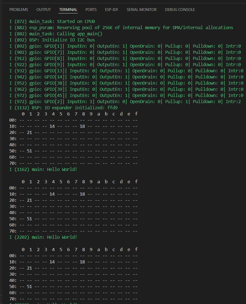
Task: Click the 'Initialize IO I2C bus' line
Action: (52, 40)
